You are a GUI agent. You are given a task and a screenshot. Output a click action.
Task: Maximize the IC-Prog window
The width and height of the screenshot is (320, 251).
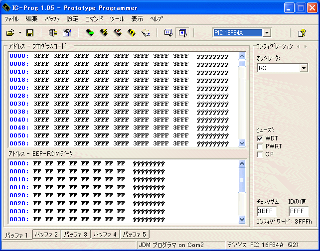point(301,8)
